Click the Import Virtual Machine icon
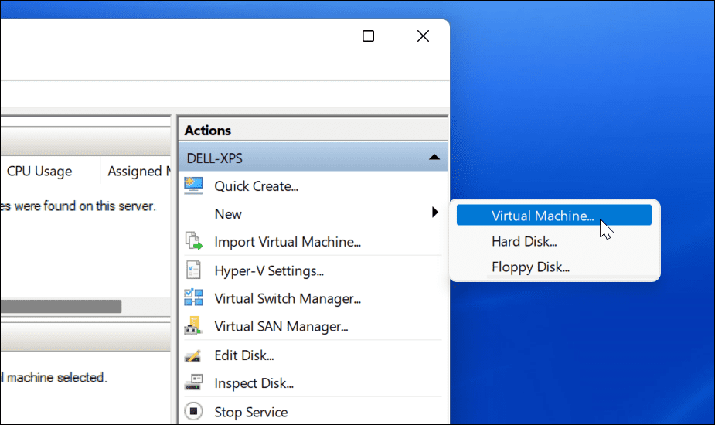Viewport: 715px width, 425px height. 193,242
